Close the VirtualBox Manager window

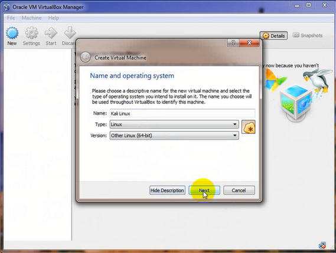325,5
